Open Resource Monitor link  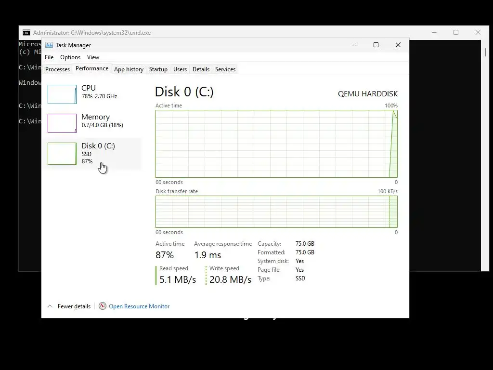(x=139, y=306)
